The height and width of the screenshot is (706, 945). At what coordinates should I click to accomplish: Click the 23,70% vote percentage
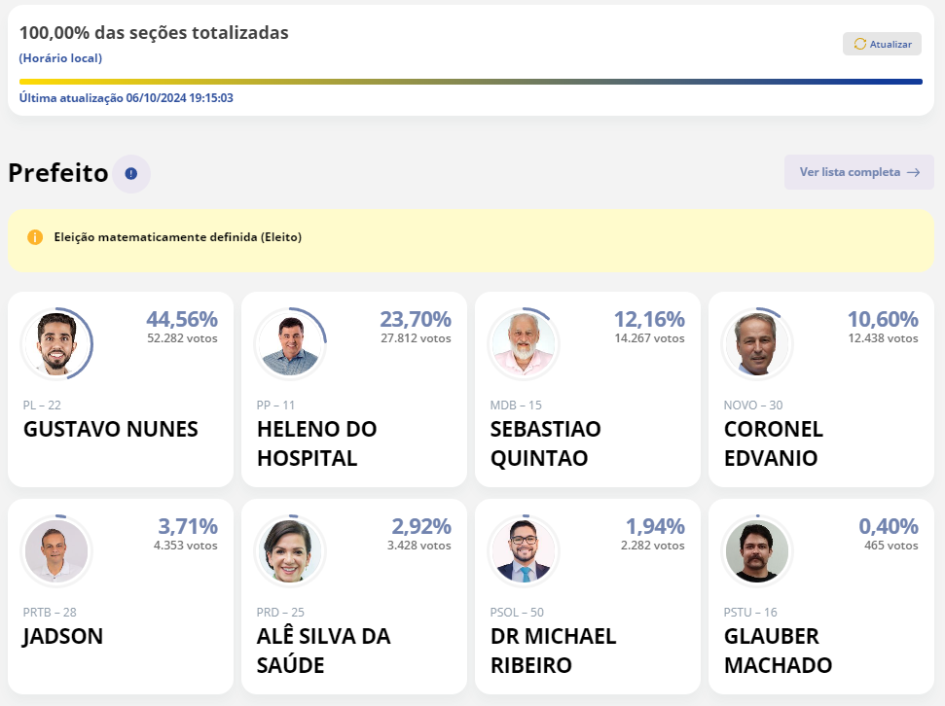[x=415, y=319]
